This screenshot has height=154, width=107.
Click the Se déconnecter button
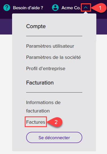tap(54, 137)
